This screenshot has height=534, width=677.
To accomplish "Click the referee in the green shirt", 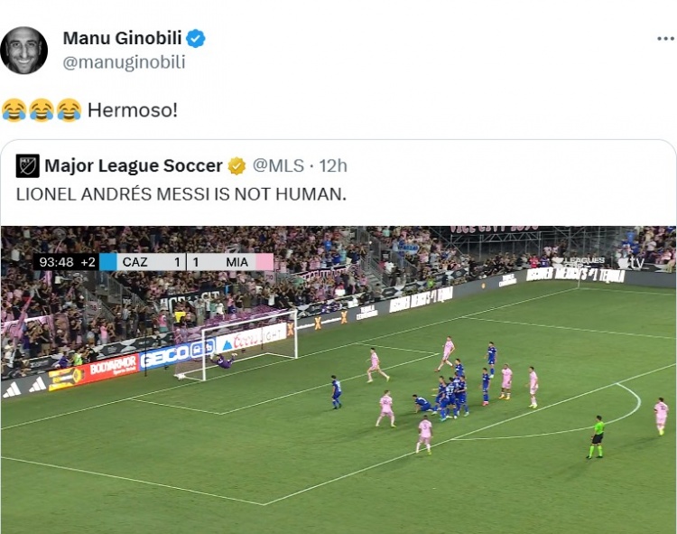I will pos(597,436).
